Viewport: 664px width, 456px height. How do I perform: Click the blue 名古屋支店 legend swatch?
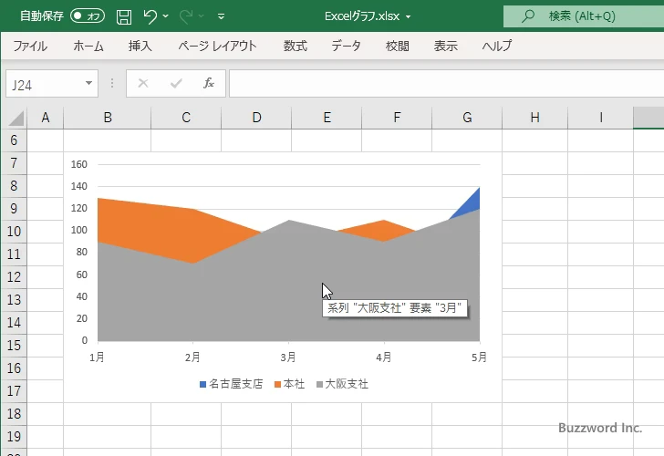202,385
